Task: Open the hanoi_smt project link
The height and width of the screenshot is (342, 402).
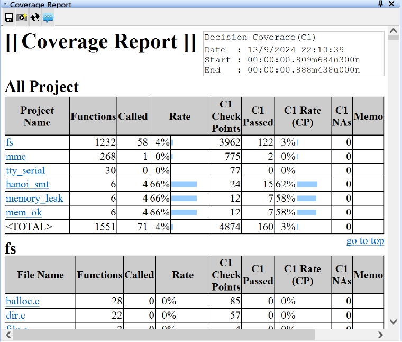Action: (28, 184)
